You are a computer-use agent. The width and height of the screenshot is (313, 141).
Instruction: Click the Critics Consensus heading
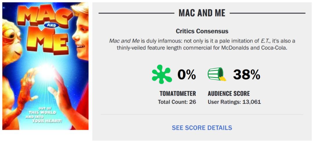coord(202,31)
